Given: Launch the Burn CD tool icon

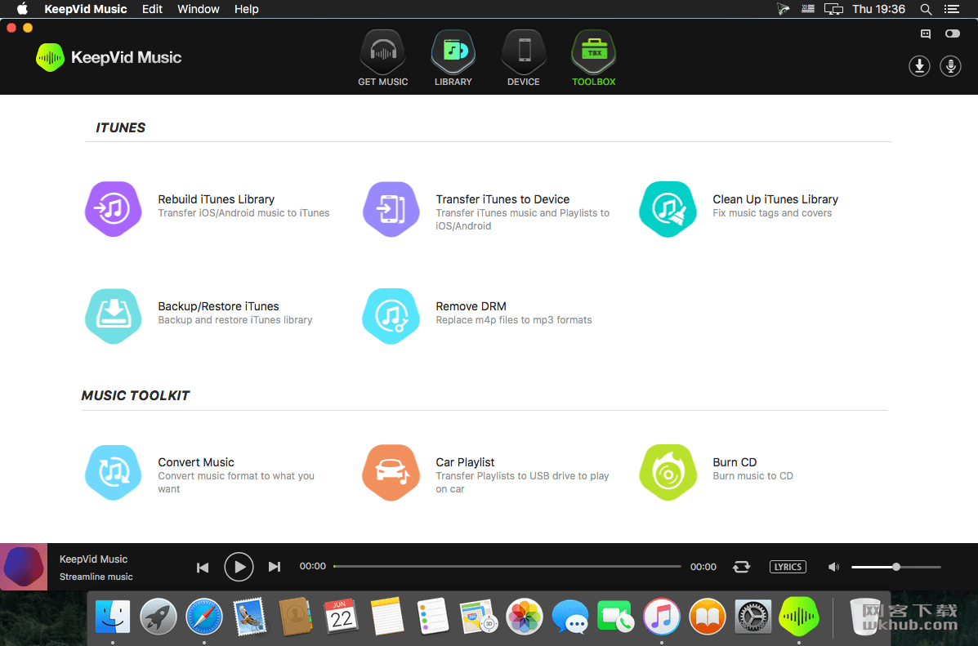Looking at the screenshot, I should point(668,472).
